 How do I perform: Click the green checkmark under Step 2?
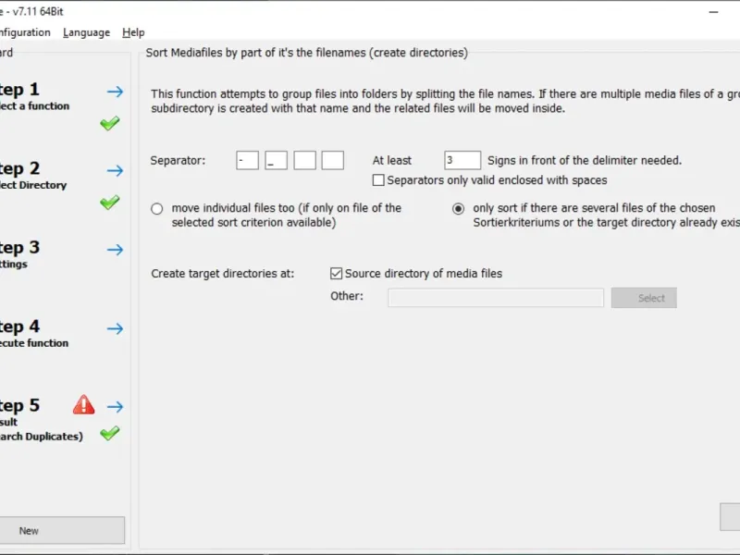click(110, 202)
